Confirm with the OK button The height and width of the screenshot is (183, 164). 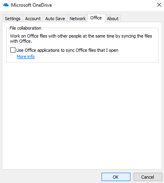click(x=116, y=177)
